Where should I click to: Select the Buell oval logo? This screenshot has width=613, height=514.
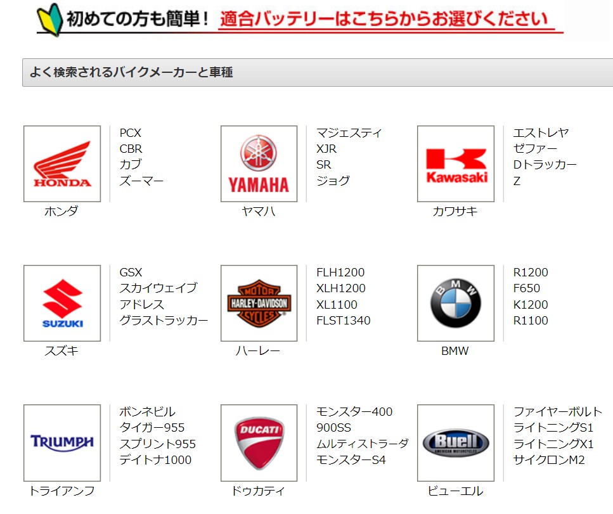pyautogui.click(x=456, y=442)
